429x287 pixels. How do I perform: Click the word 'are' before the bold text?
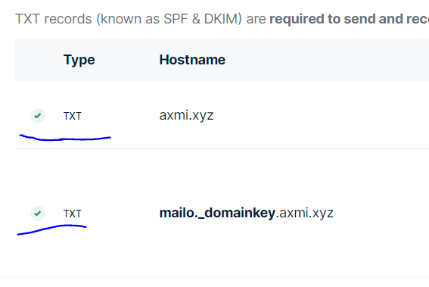pyautogui.click(x=256, y=19)
